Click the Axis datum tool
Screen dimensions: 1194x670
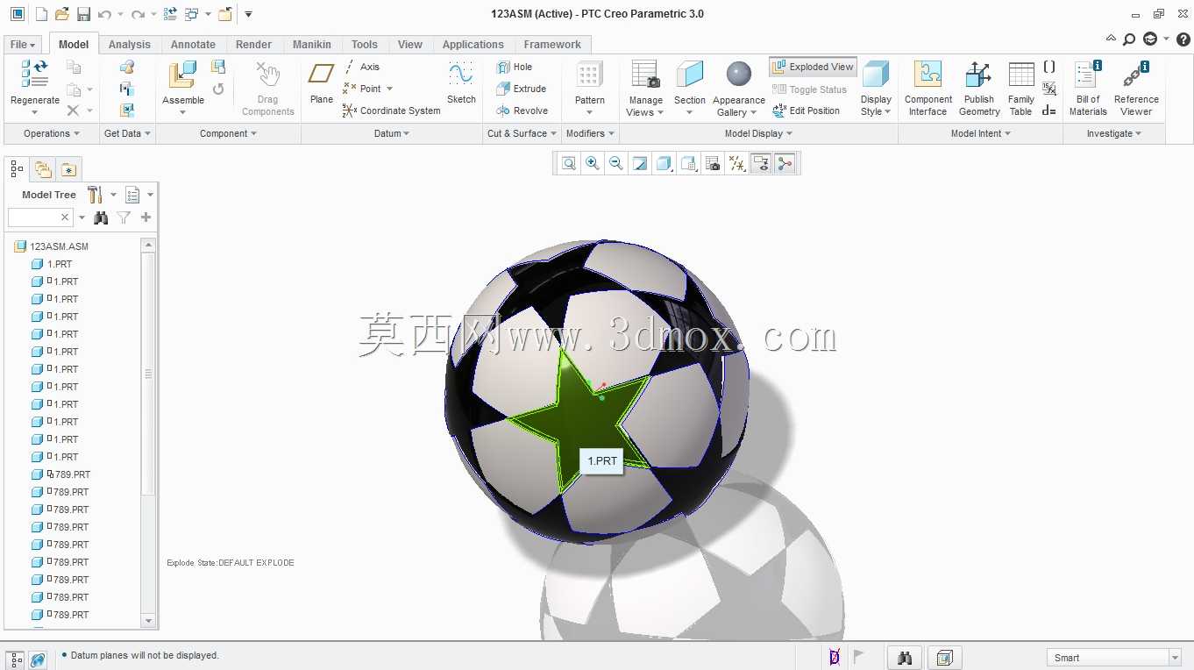pos(361,67)
